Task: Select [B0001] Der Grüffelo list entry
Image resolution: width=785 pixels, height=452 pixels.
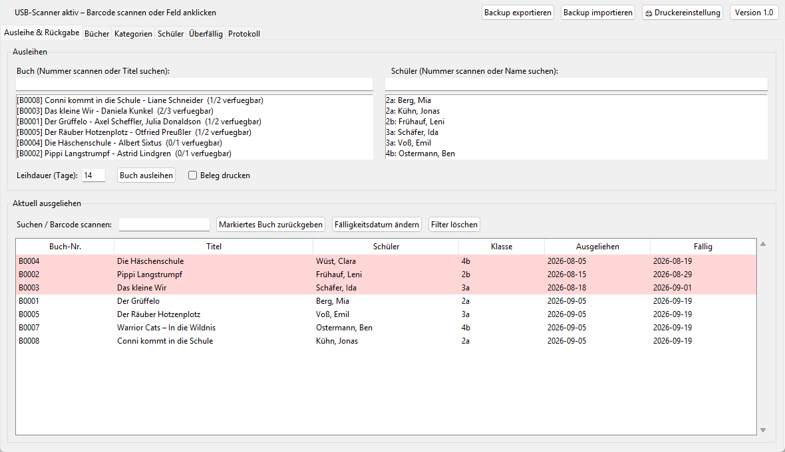Action: [194, 122]
